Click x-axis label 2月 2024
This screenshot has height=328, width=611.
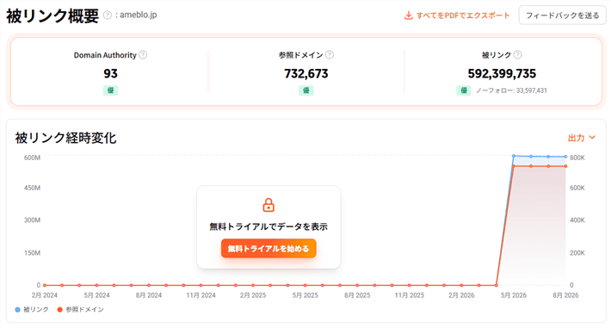coord(45,295)
